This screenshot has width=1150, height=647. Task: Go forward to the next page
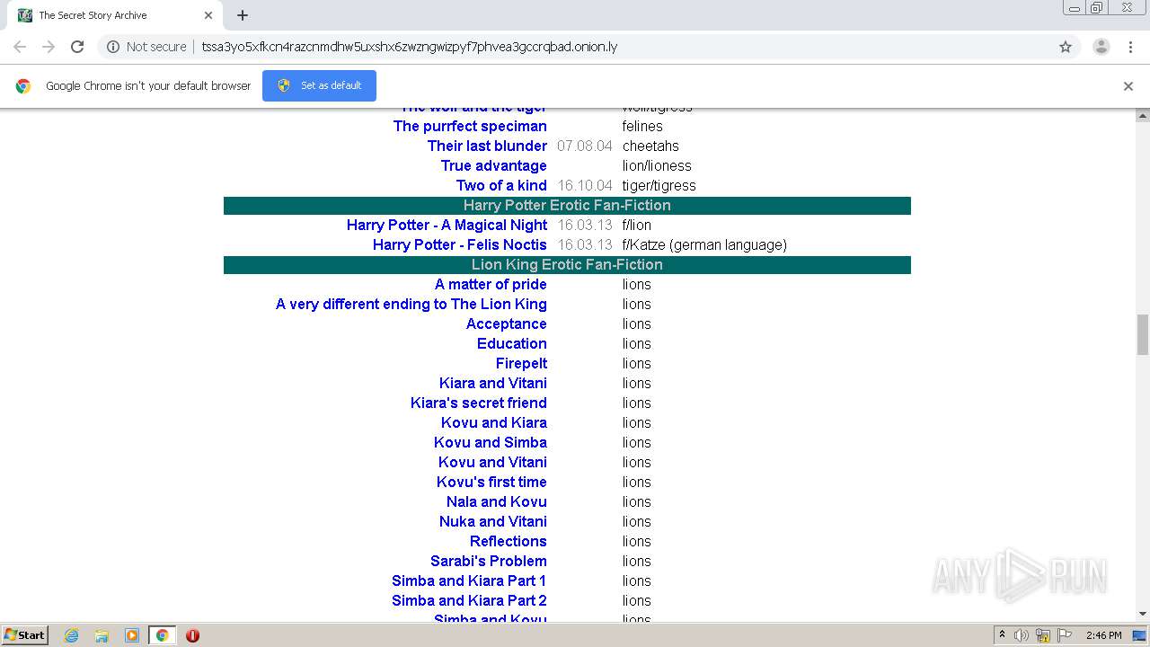49,47
